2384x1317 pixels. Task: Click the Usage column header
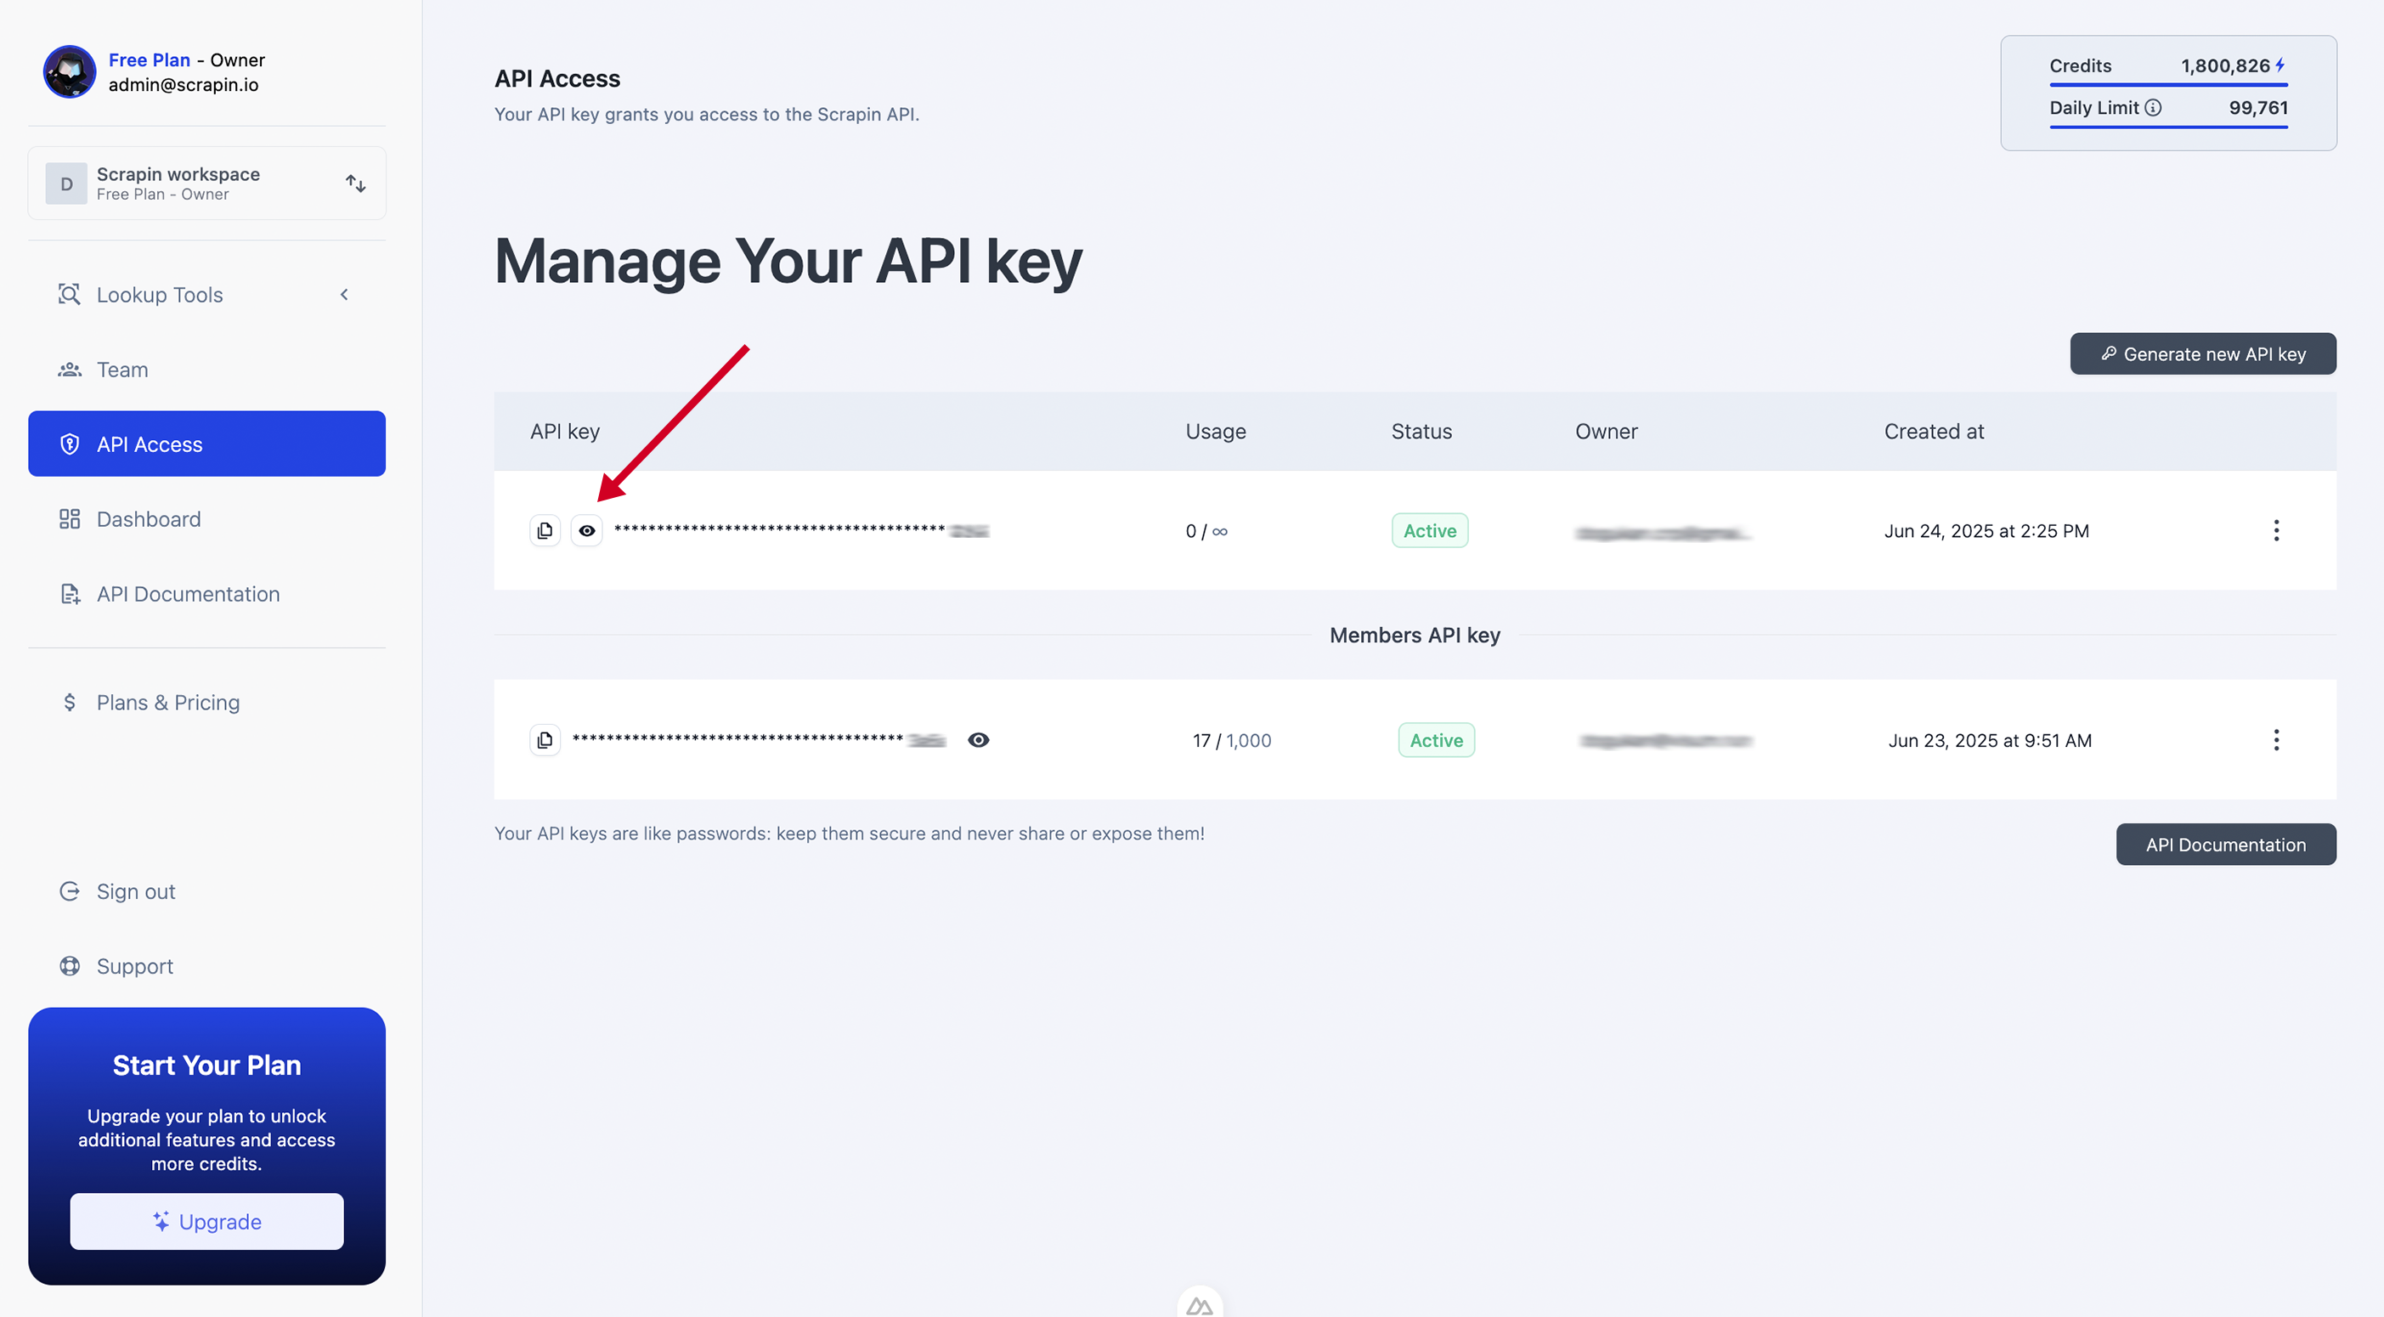[x=1215, y=431]
